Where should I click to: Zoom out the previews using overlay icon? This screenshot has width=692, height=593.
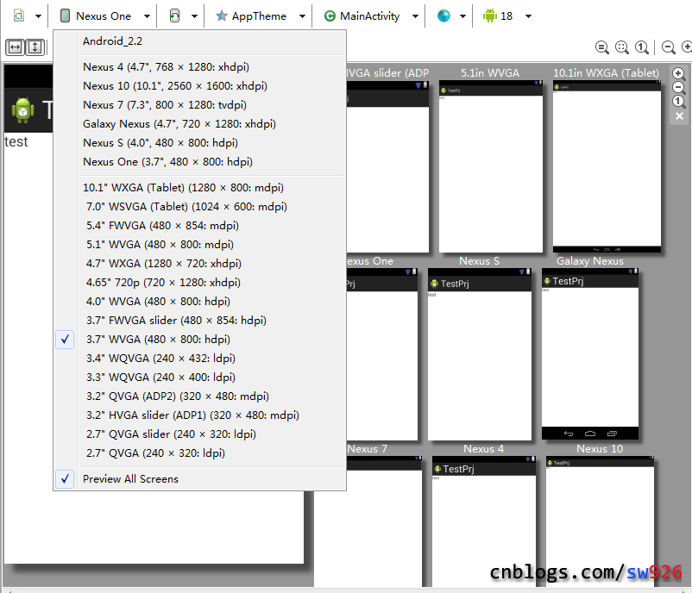click(x=679, y=88)
